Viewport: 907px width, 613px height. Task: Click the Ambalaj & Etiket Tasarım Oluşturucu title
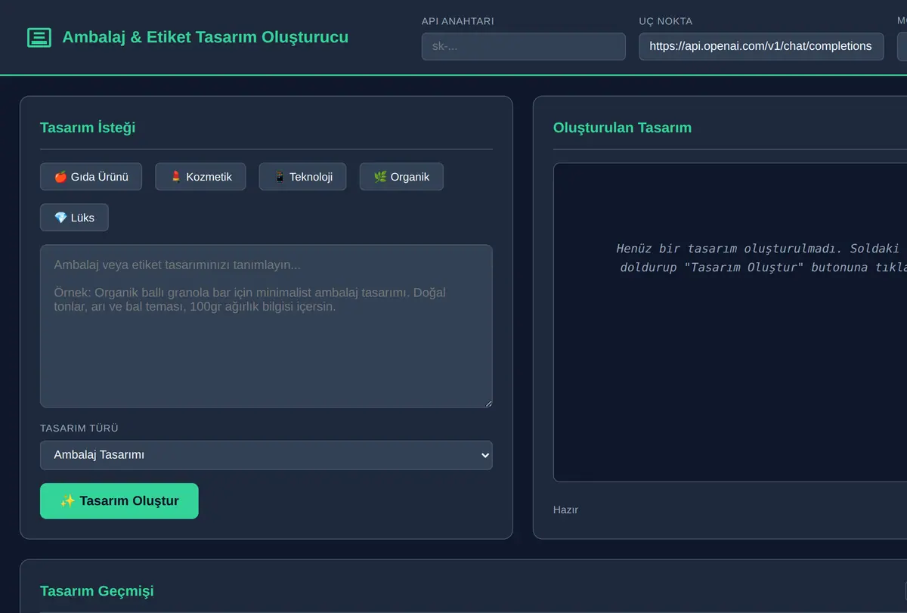205,37
